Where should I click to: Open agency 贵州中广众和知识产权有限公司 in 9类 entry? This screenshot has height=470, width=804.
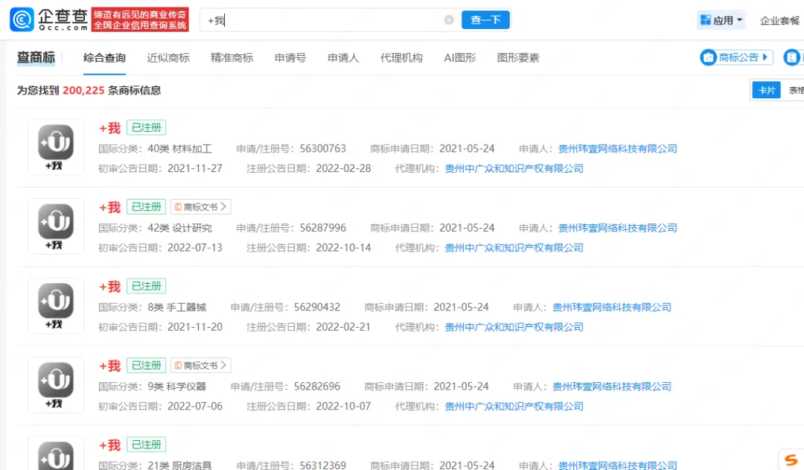514,407
